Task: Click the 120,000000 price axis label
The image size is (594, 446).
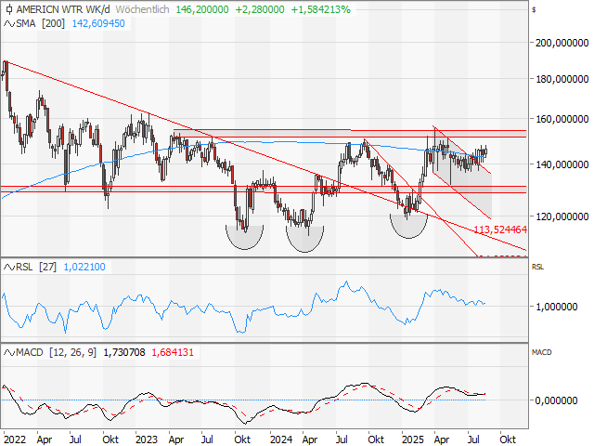Action: point(562,216)
